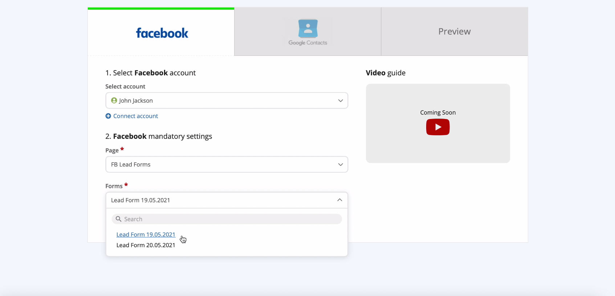Screen dimensions: 615x296
Task: Focus the Search field in the Forms list
Action: click(x=227, y=219)
